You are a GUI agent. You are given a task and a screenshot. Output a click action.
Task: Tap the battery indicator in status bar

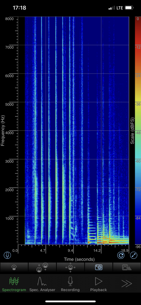[x=129, y=8]
